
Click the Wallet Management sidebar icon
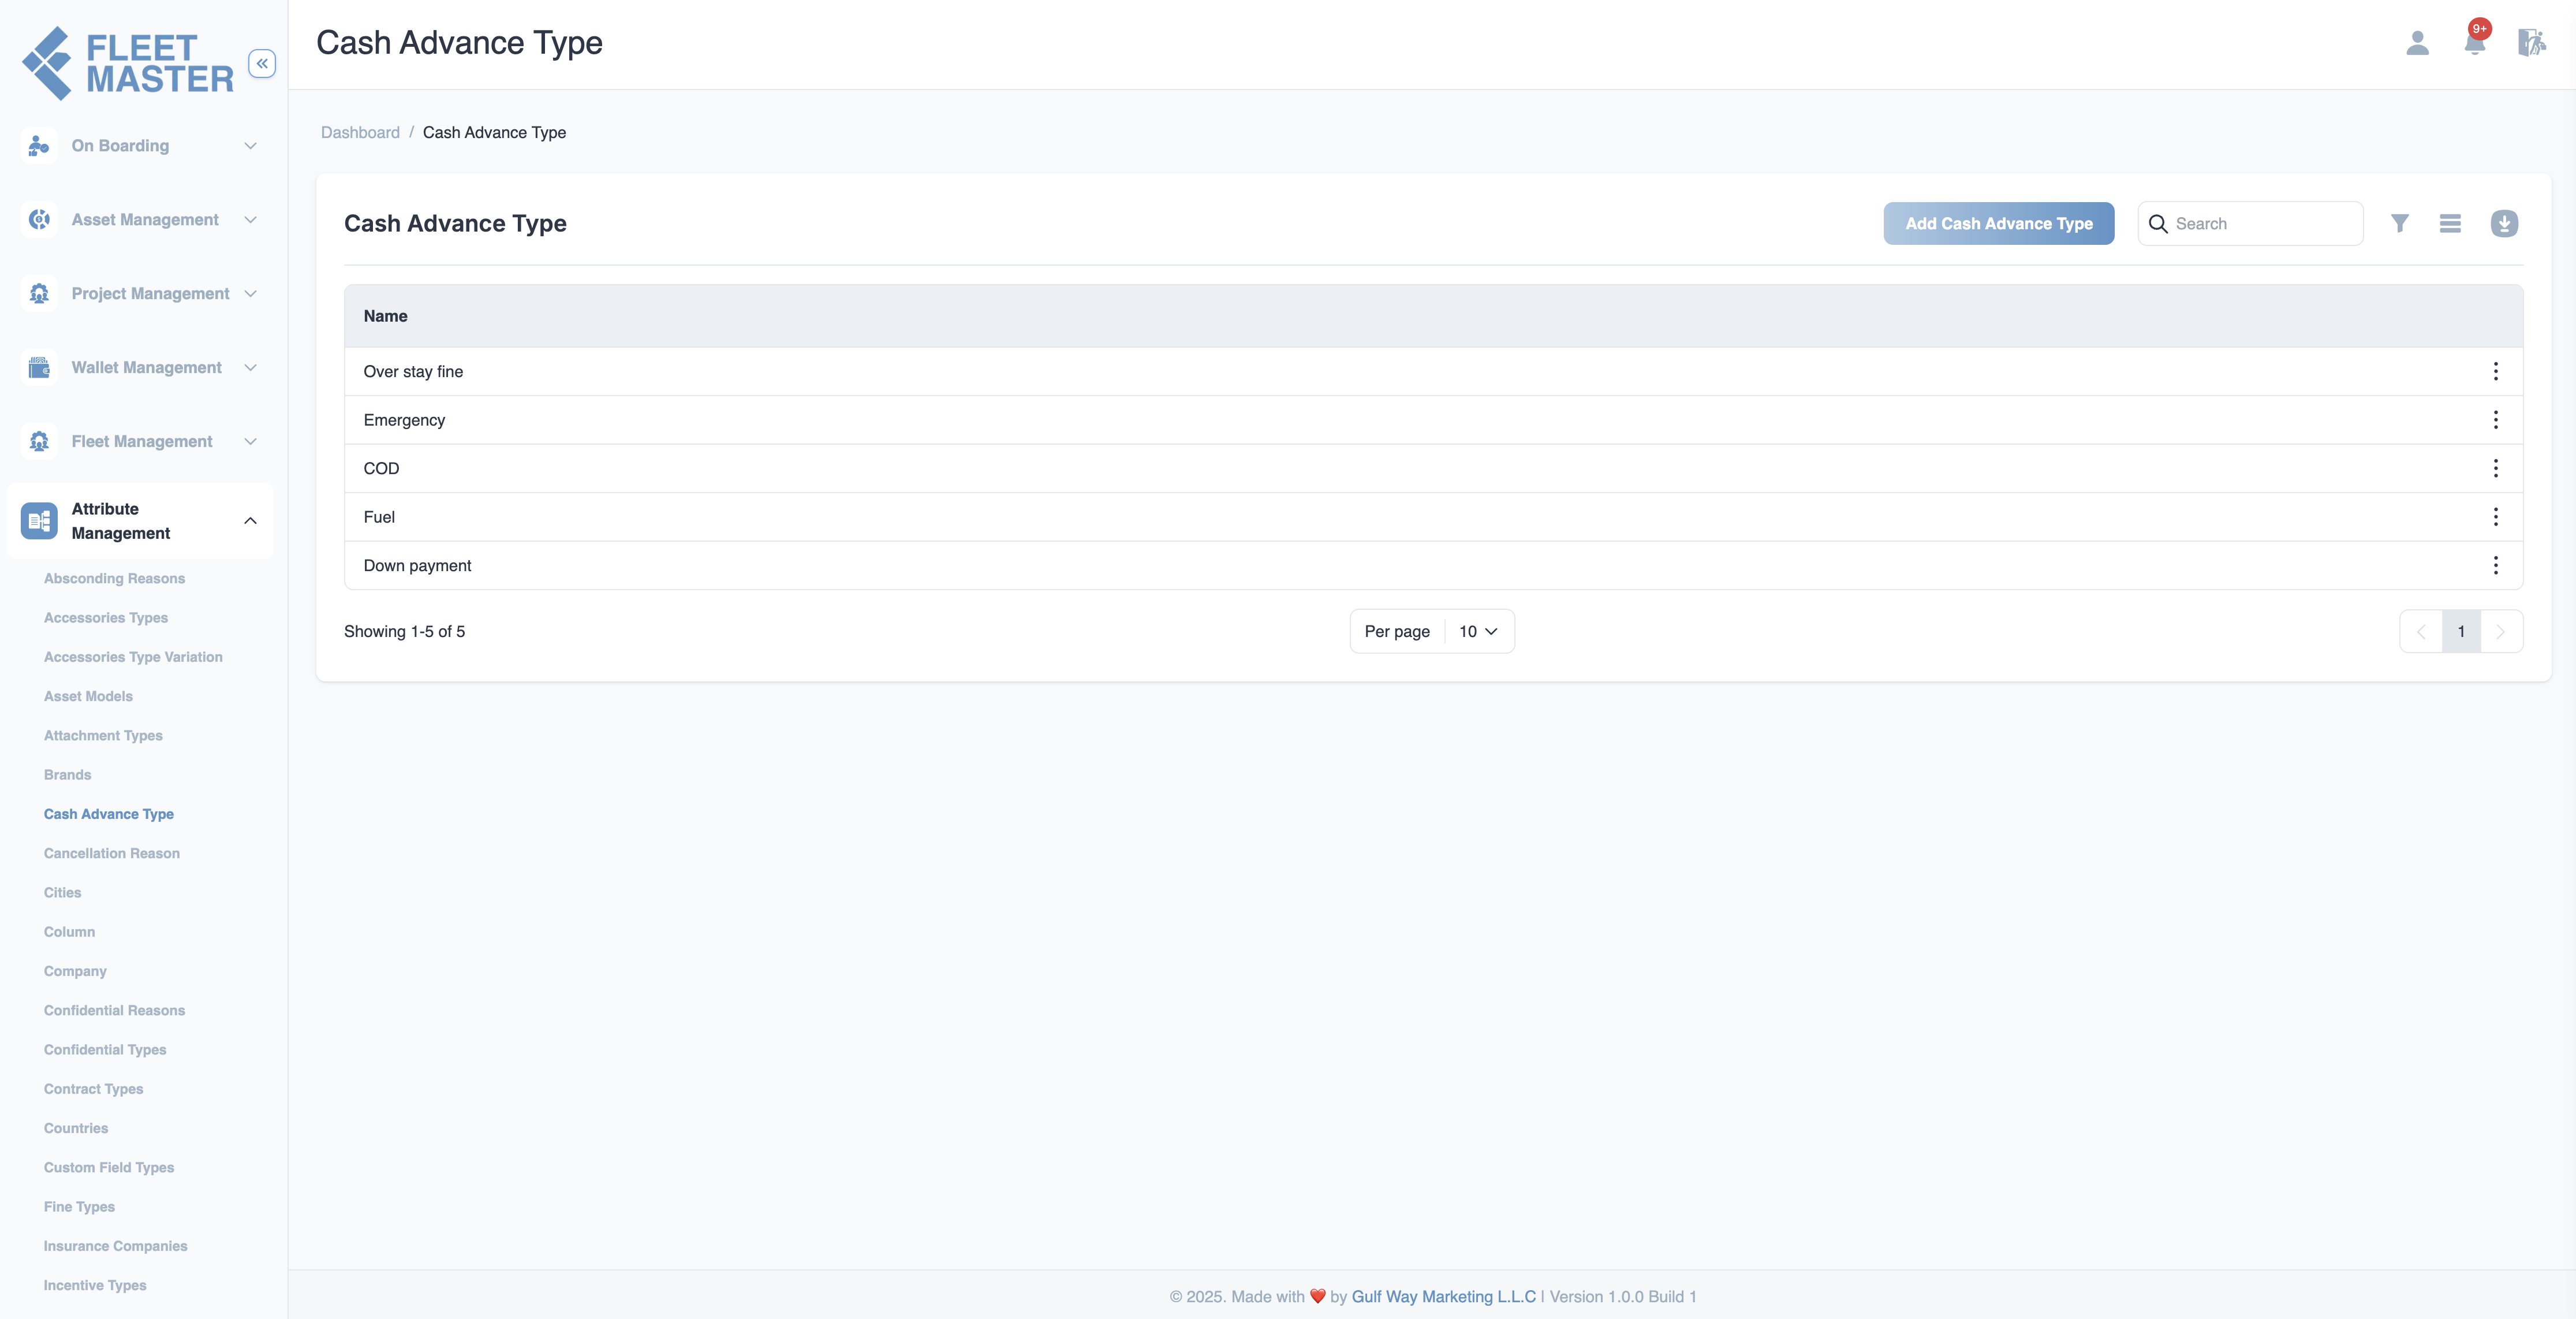coord(39,368)
